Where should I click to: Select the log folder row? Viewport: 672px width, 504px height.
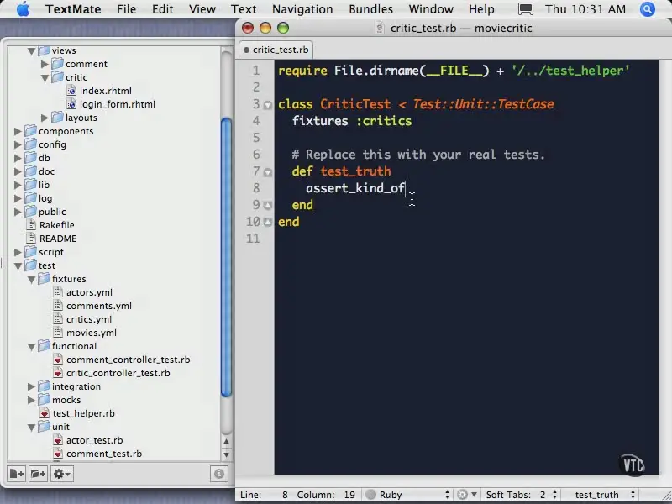(x=113, y=198)
